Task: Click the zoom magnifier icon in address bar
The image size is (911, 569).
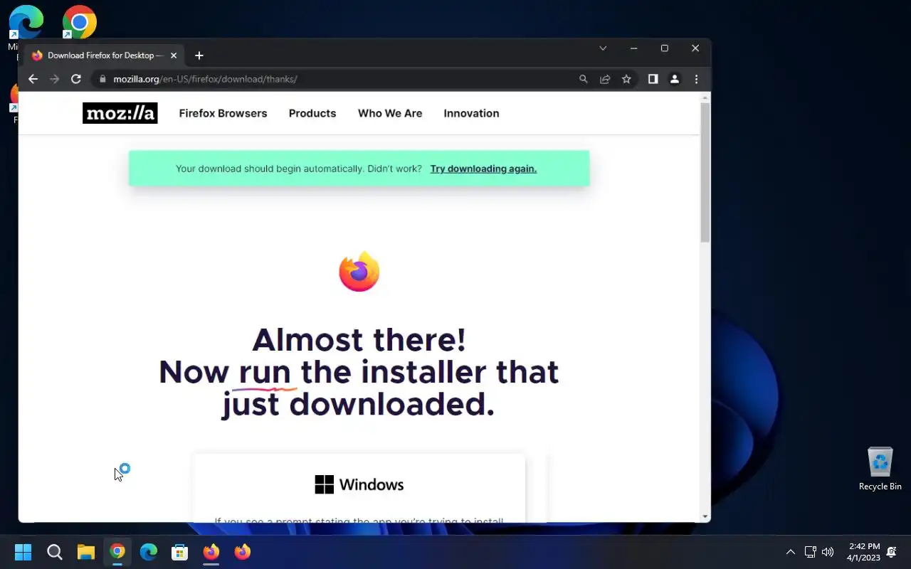Action: coord(584,79)
